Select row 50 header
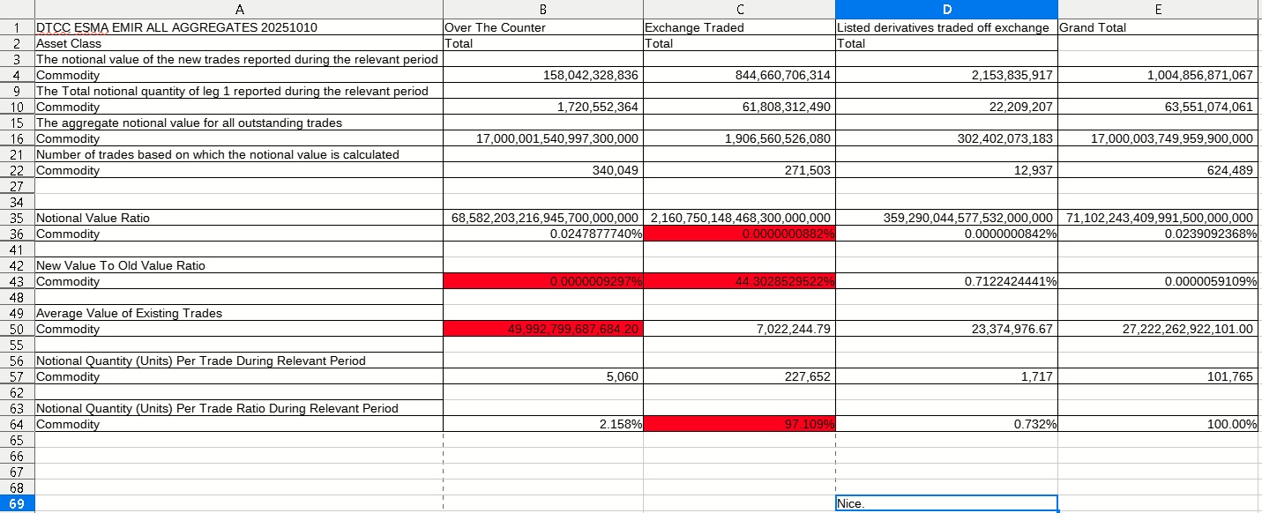Screen dimensions: 1262x513 click(x=17, y=329)
